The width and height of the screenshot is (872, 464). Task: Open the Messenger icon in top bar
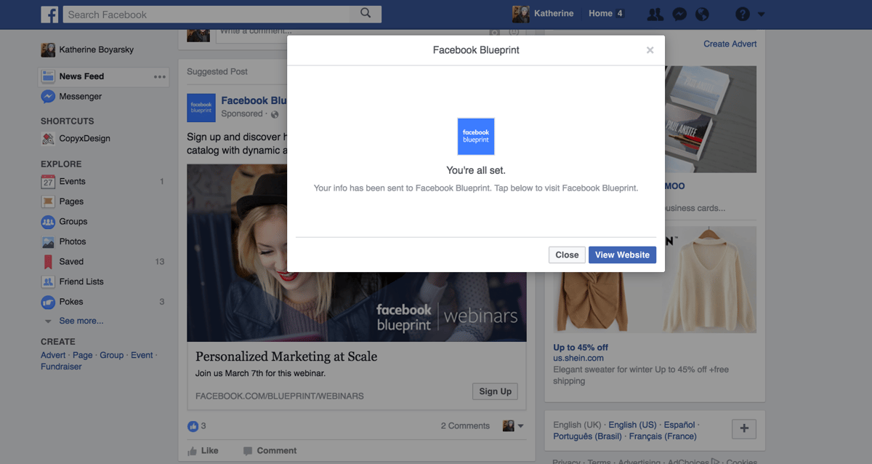click(679, 14)
